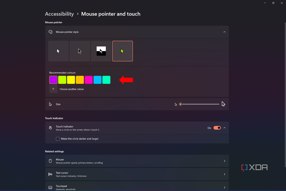Select the custom green pointer style
This screenshot has width=286, height=191.
(122, 51)
